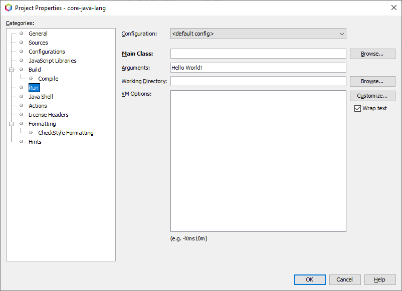Collapse the Formatting tree node
The image size is (402, 291).
[12, 124]
